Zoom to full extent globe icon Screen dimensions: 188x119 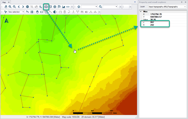(x=28, y=7)
